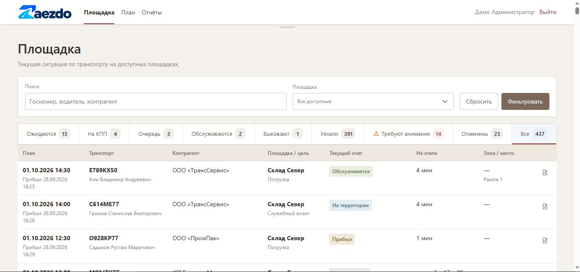This screenshot has height=272, width=580.
Task: Click the Рампа 1 zone cell
Action: point(493,179)
